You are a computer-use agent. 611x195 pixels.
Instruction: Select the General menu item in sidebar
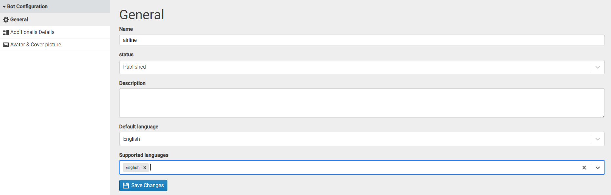(x=19, y=19)
